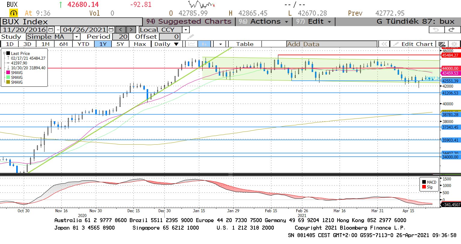
Task: Click the red 44000.00 price axis label
Action: point(450,68)
